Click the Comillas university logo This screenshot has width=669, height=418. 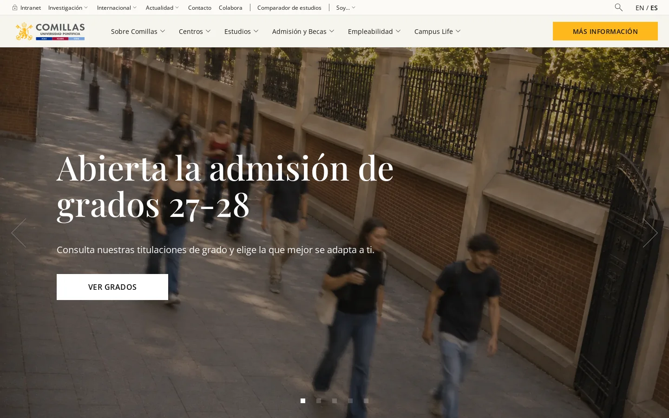[50, 31]
